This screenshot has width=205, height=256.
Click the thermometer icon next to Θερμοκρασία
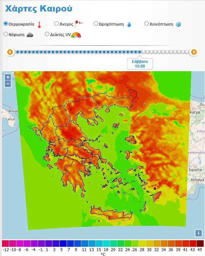coord(39,24)
